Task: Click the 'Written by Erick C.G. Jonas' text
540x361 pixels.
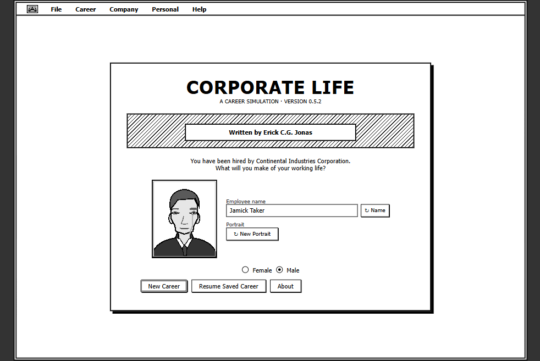Action: tap(271, 132)
